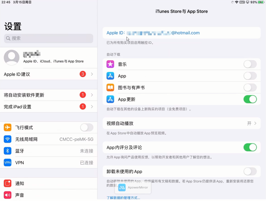Tap the 93% battery percentage
This screenshot has height=201, width=266.
point(253,2)
